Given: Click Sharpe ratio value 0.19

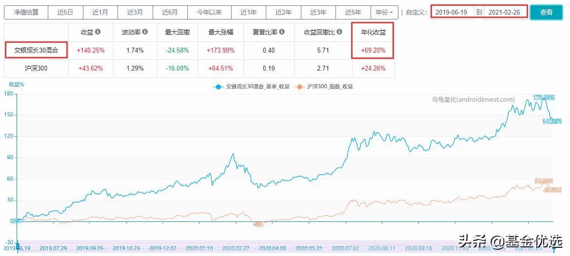Looking at the screenshot, I should coord(269,68).
